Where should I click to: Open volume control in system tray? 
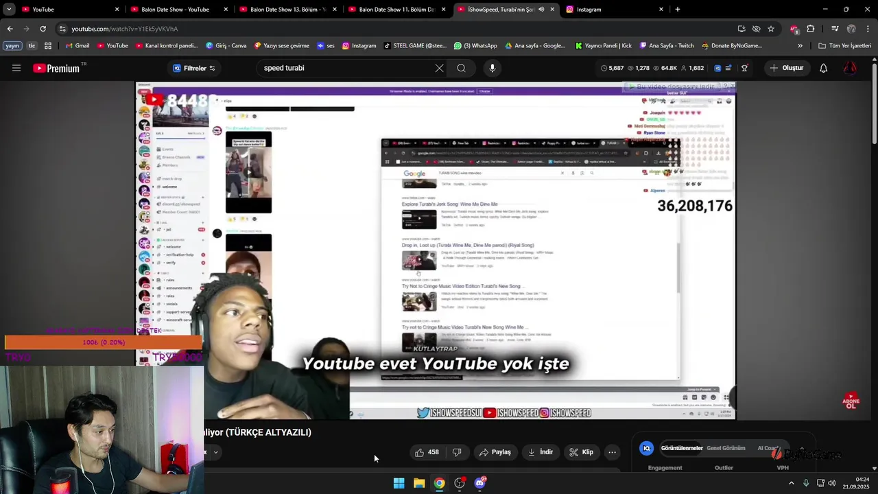[x=831, y=483]
